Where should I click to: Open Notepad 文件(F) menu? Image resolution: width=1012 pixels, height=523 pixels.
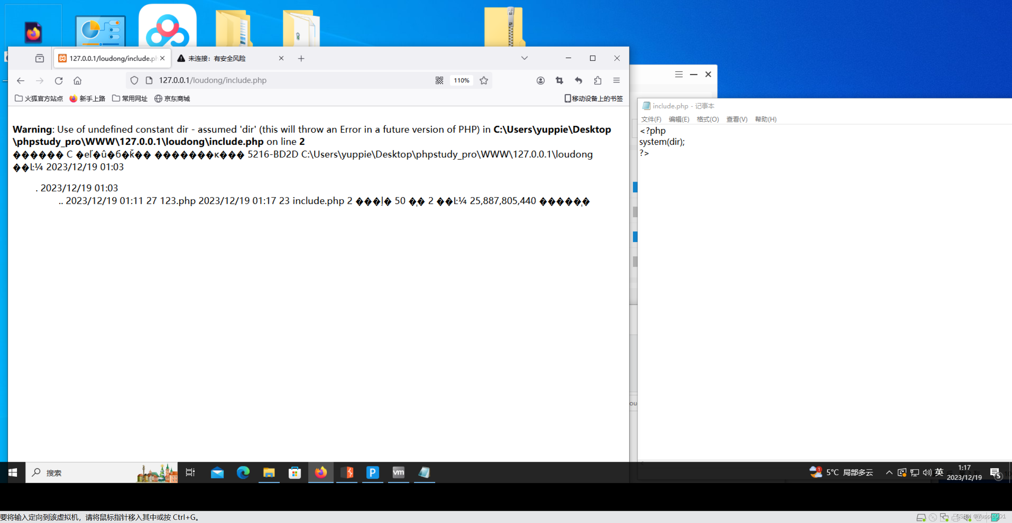tap(651, 119)
